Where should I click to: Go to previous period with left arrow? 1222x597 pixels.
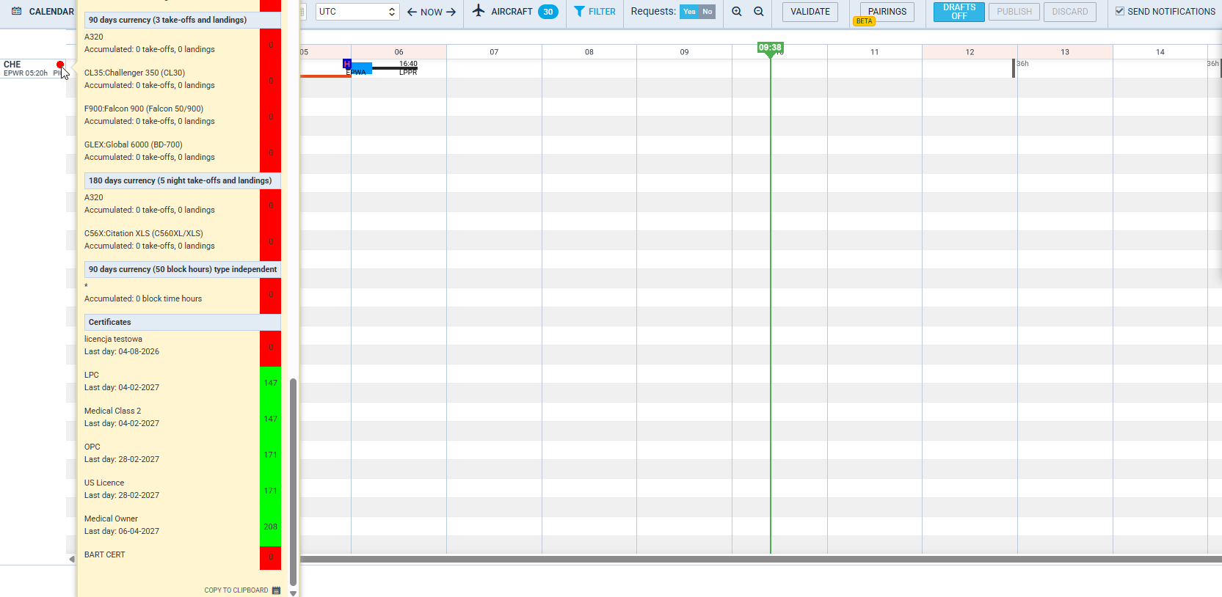412,12
